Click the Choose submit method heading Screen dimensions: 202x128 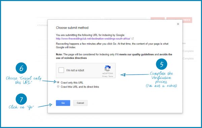pos(72,28)
